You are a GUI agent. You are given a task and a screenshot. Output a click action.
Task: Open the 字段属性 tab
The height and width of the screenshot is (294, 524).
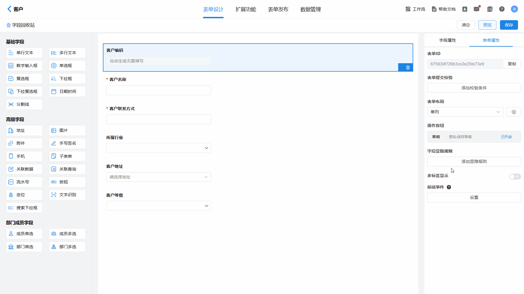coord(448,40)
